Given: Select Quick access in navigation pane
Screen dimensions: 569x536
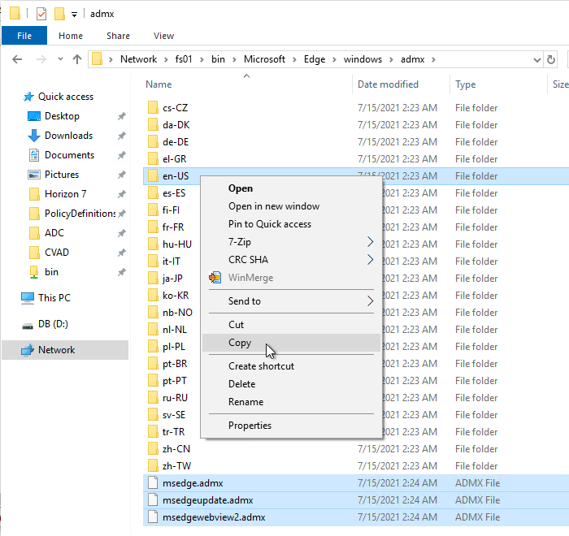Looking at the screenshot, I should coord(66,97).
